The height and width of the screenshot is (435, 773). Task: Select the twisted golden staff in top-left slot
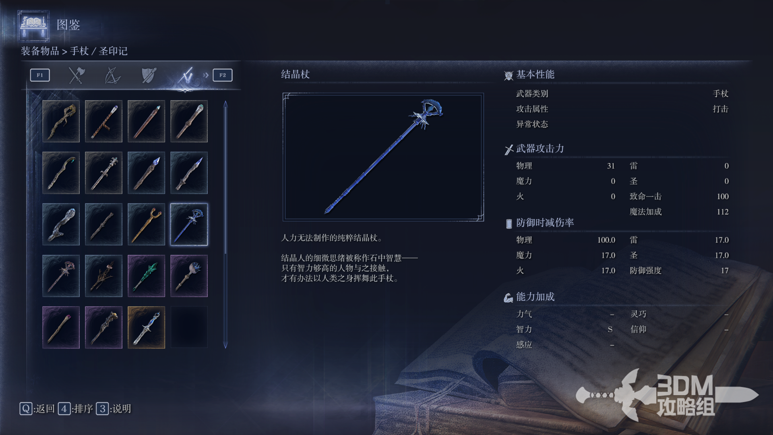coord(61,121)
